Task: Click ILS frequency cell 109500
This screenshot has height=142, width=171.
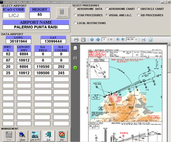Action: 43,73
